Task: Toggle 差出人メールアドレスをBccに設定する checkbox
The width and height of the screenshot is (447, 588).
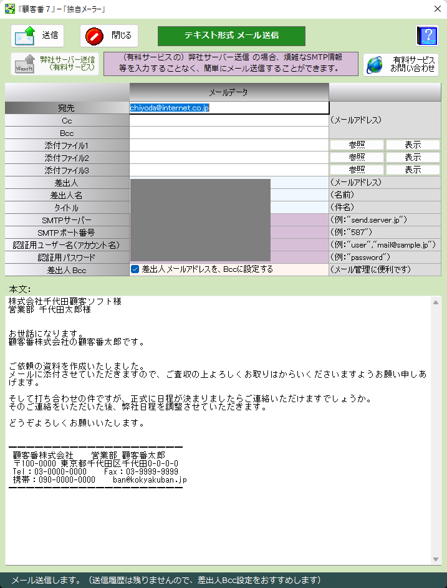Action: pos(135,269)
